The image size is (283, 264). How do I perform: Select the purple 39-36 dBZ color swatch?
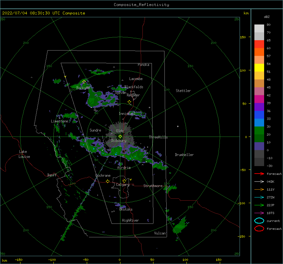[x=259, y=107]
